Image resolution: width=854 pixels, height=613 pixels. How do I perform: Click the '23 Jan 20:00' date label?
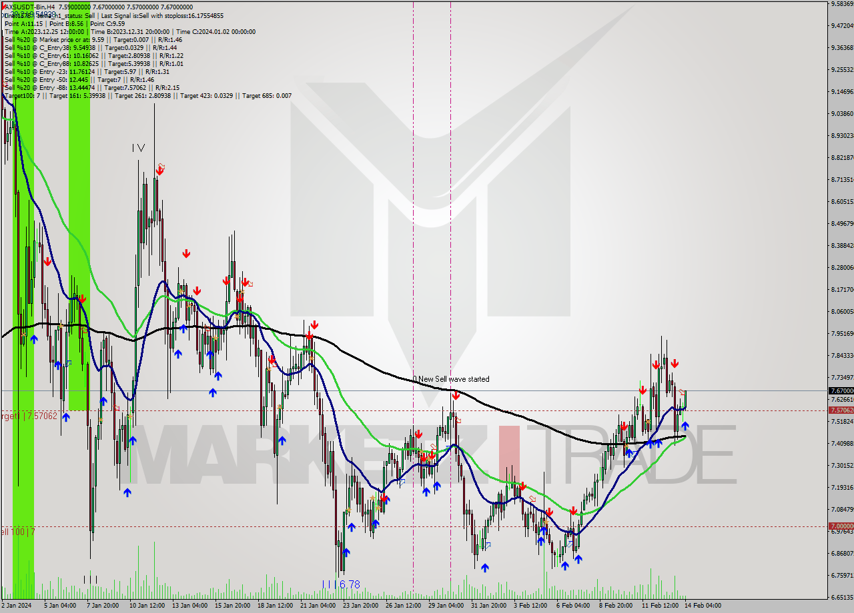coord(360,606)
